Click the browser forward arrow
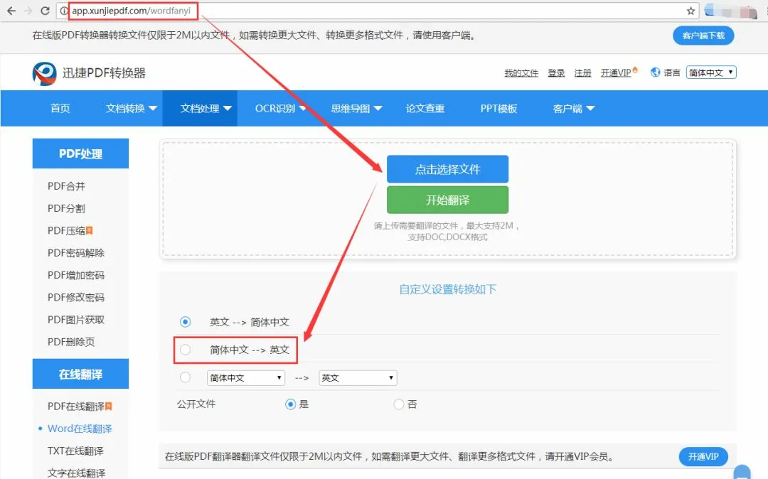The height and width of the screenshot is (479, 768). coord(28,11)
